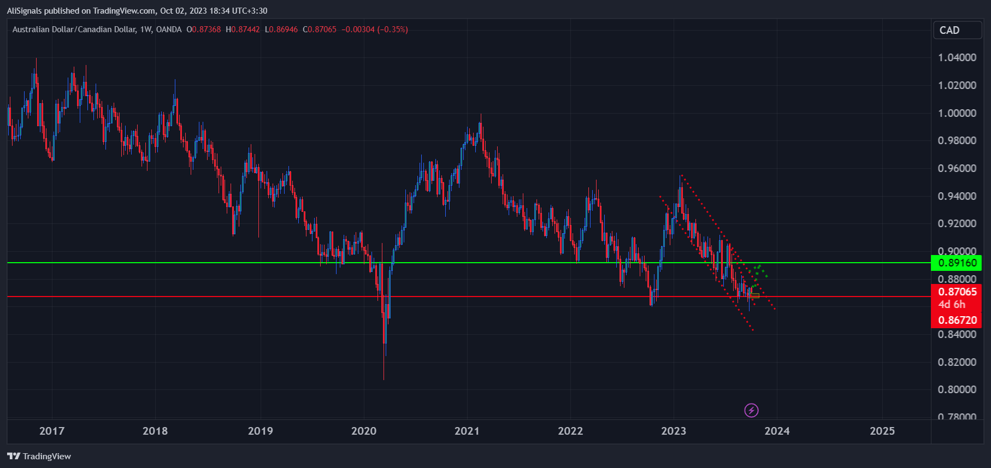The width and height of the screenshot is (991, 468).
Task: Click the 4d 6h countdown label
Action: [x=952, y=305]
